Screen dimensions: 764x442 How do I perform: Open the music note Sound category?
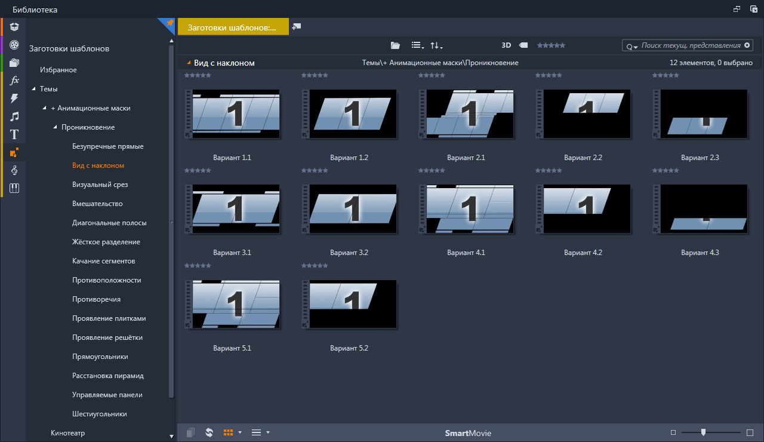point(14,116)
